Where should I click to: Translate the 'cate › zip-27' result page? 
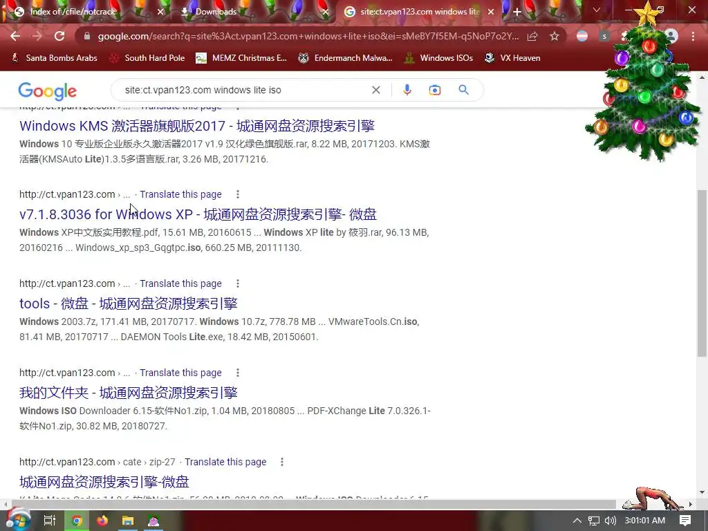click(225, 462)
